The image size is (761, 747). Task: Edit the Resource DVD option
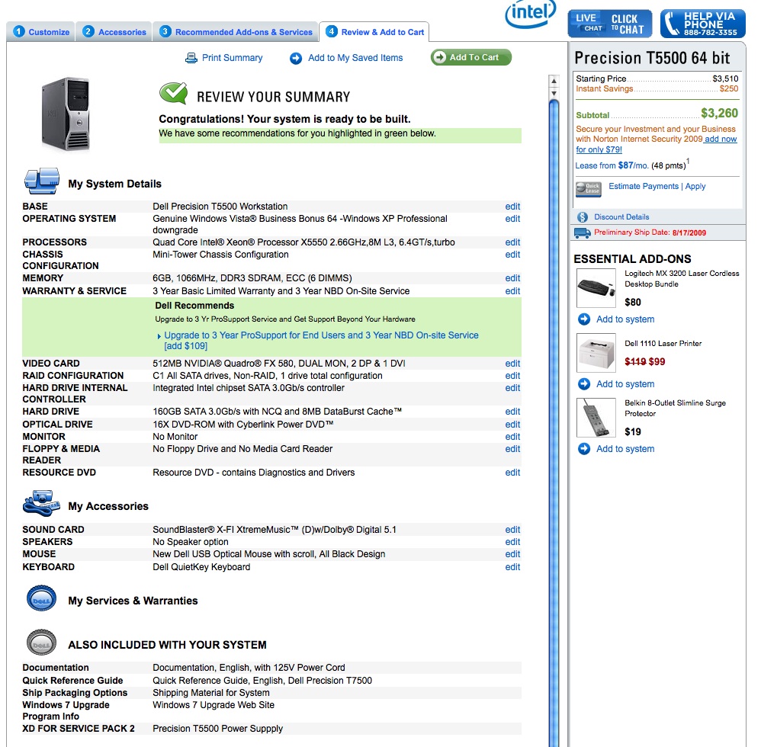(x=512, y=473)
